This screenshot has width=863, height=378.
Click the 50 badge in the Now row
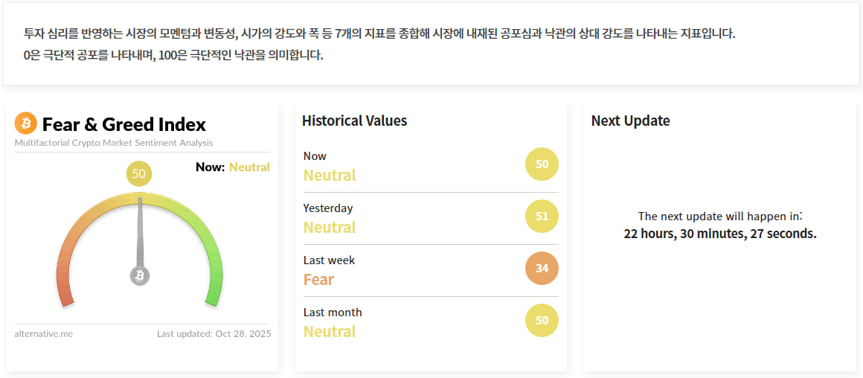click(x=542, y=164)
